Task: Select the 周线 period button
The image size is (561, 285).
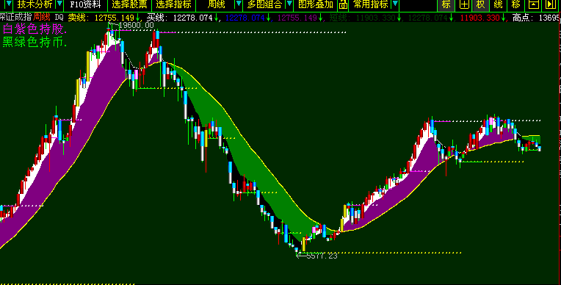Action: [216, 5]
